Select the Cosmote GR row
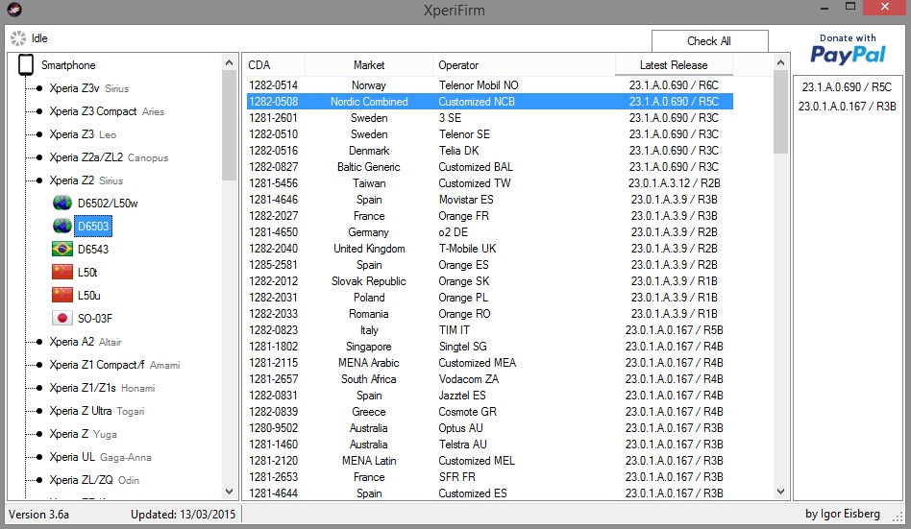This screenshot has height=529, width=911. (x=490, y=412)
